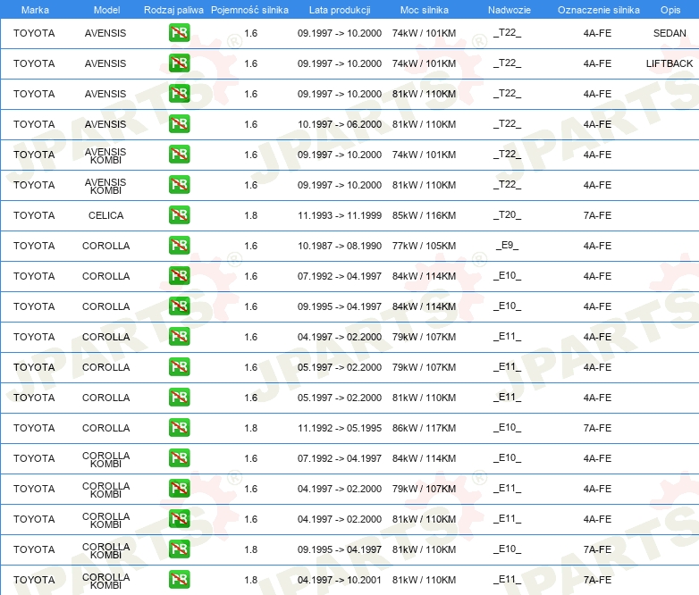Click the 11.1992 -> 05.1995 production years cell
The width and height of the screenshot is (699, 595).
[x=340, y=428]
